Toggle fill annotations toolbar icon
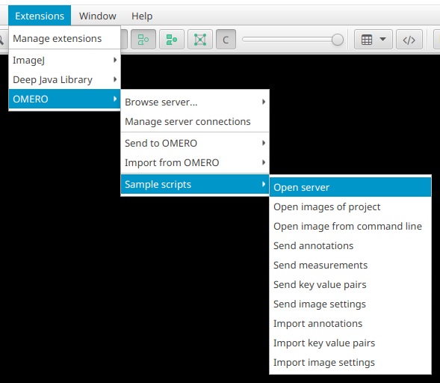This screenshot has height=383, width=440. 172,40
